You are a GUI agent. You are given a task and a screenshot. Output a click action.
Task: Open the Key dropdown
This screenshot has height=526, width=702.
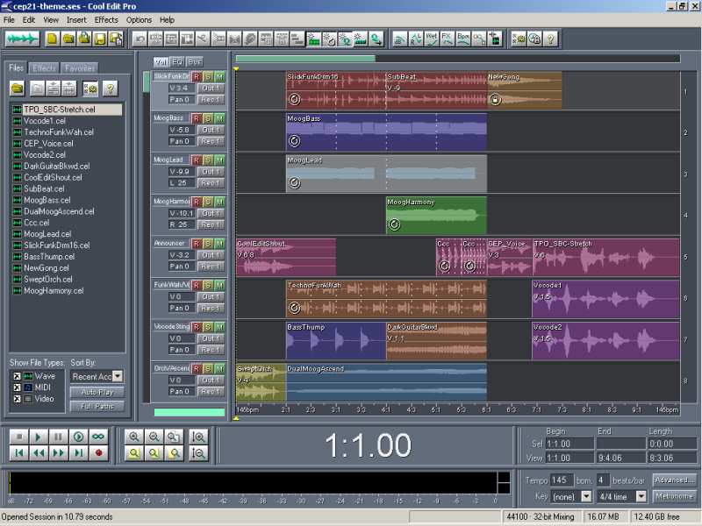(x=586, y=496)
